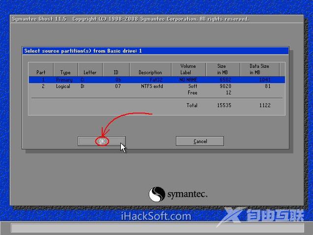Click the 'Soft' volume label cell
Screen dimensions: 313x235
(193, 86)
